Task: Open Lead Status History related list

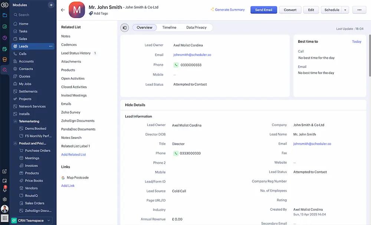Action: (76, 53)
